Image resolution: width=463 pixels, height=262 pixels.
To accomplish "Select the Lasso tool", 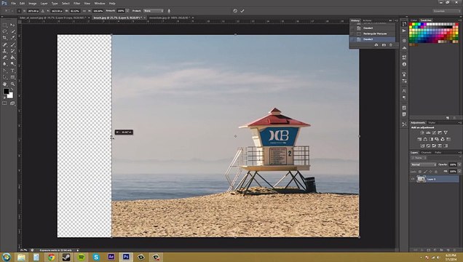I will pos(4,31).
